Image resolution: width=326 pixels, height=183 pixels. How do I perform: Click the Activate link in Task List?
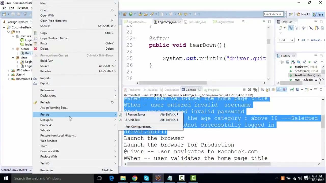(316, 40)
